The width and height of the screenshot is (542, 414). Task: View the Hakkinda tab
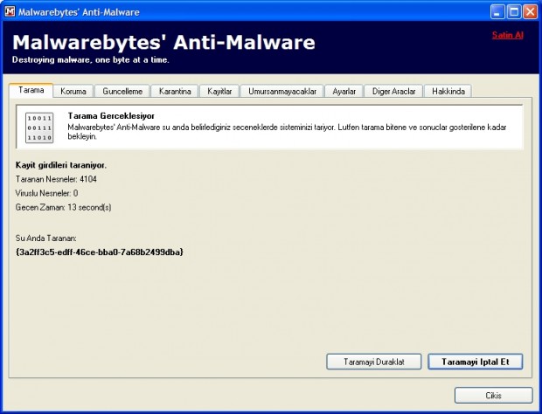pos(451,91)
